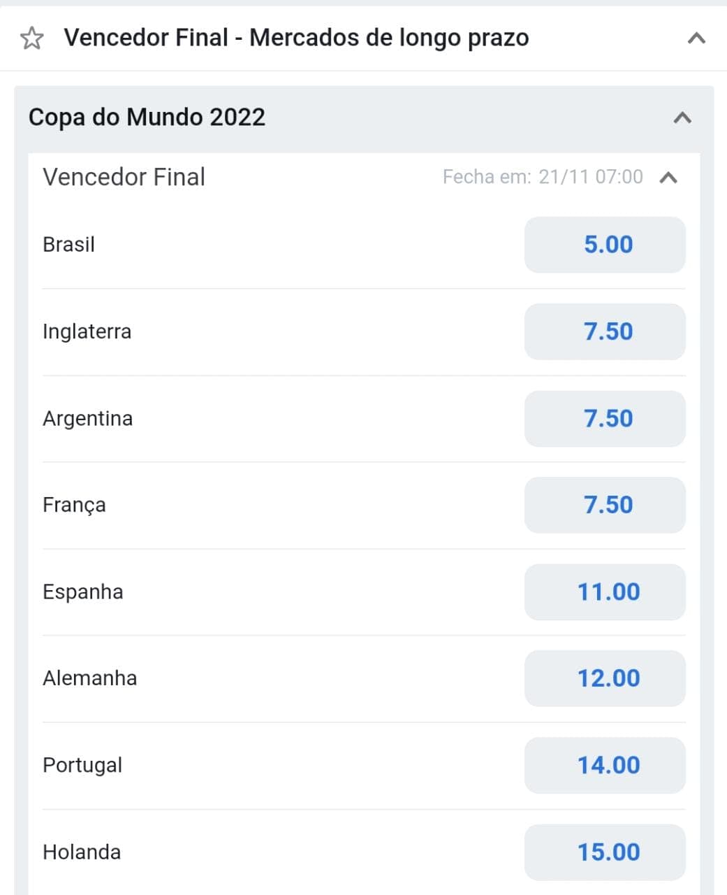Viewport: 727px width, 895px height.
Task: Favorite the Vencedor Final market with star icon
Action: coord(31,38)
